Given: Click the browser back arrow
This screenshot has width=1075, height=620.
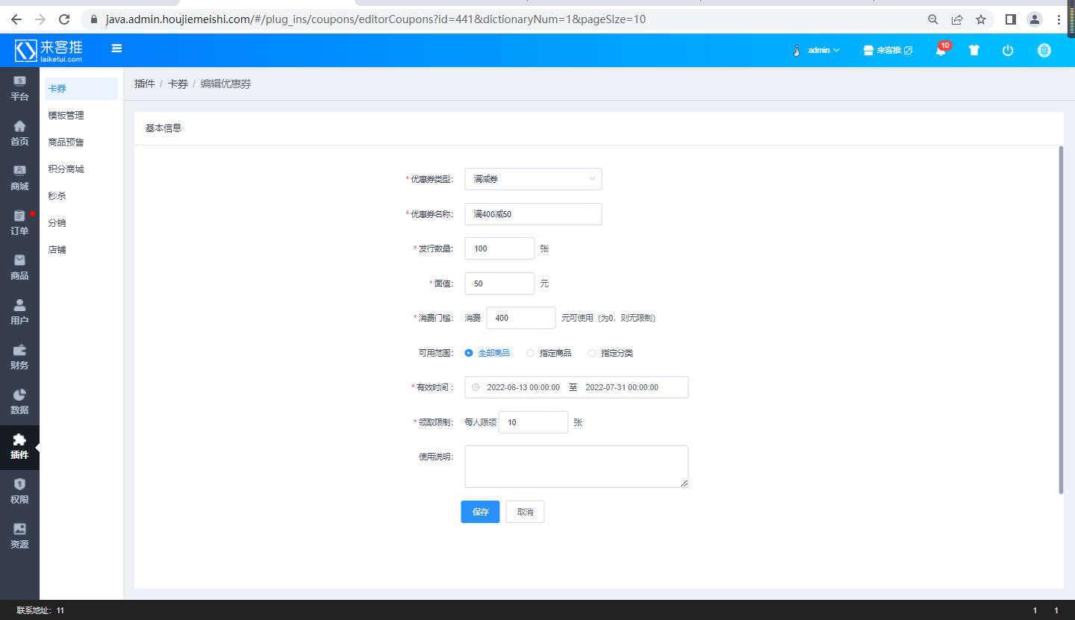Looking at the screenshot, I should click(16, 19).
